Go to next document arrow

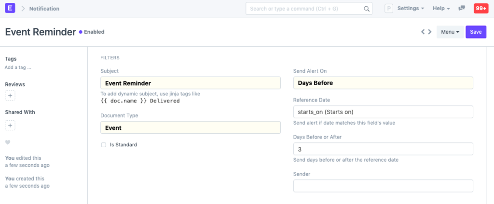point(429,32)
